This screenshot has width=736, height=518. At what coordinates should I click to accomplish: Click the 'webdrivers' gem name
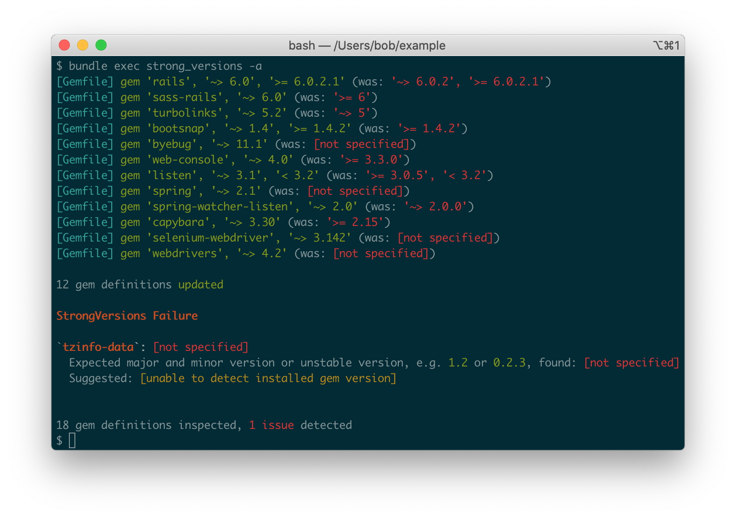(x=185, y=253)
